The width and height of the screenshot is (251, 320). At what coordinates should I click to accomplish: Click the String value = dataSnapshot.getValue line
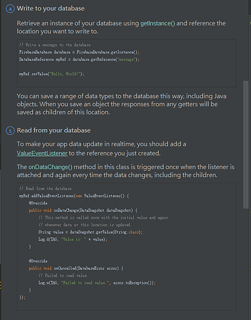(91, 232)
